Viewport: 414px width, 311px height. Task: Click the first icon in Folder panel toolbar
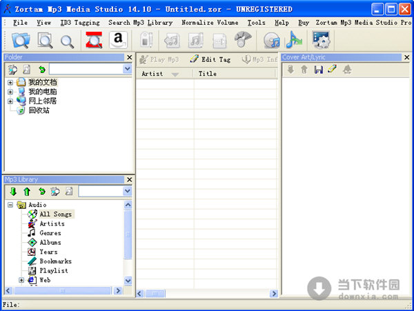pyautogui.click(x=12, y=70)
